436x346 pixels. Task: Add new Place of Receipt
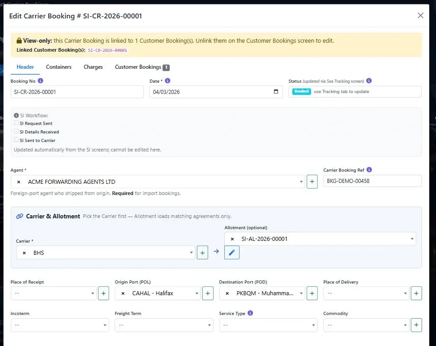[x=103, y=293]
